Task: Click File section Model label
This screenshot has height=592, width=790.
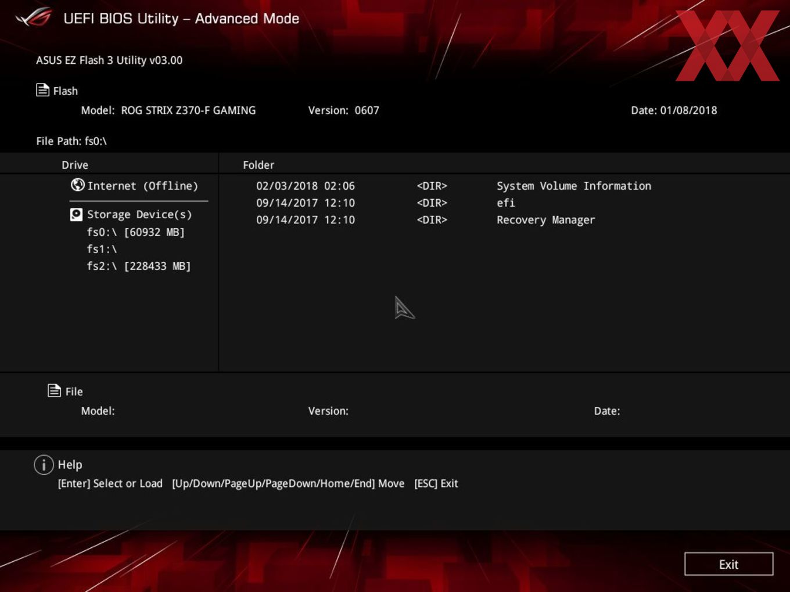Action: (98, 411)
